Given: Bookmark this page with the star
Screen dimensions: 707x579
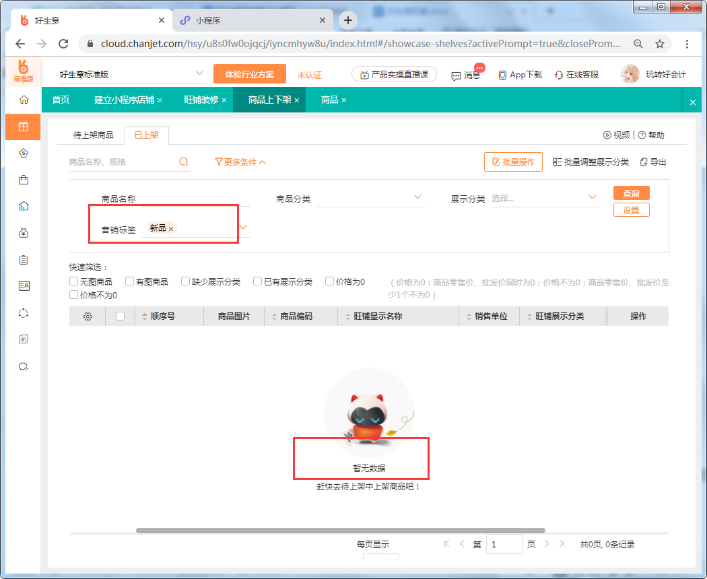Looking at the screenshot, I should click(660, 44).
